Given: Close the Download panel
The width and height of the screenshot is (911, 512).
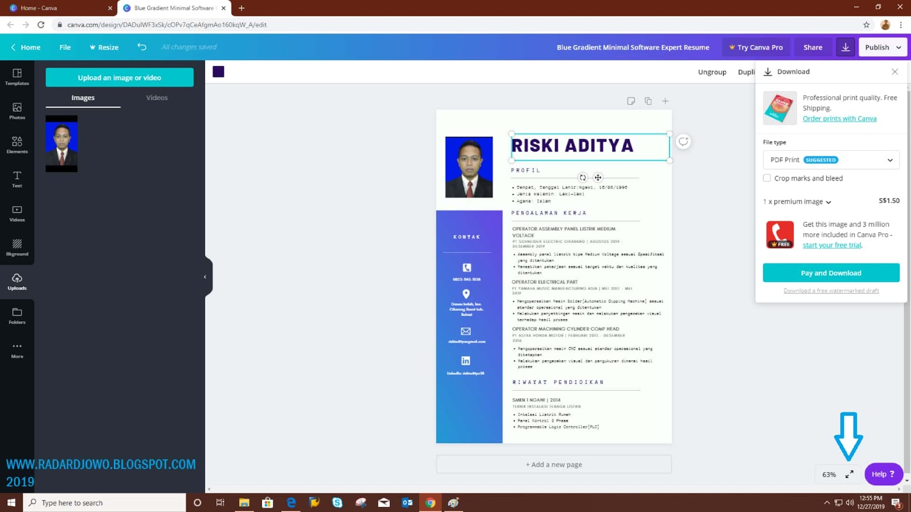Looking at the screenshot, I should pos(894,72).
